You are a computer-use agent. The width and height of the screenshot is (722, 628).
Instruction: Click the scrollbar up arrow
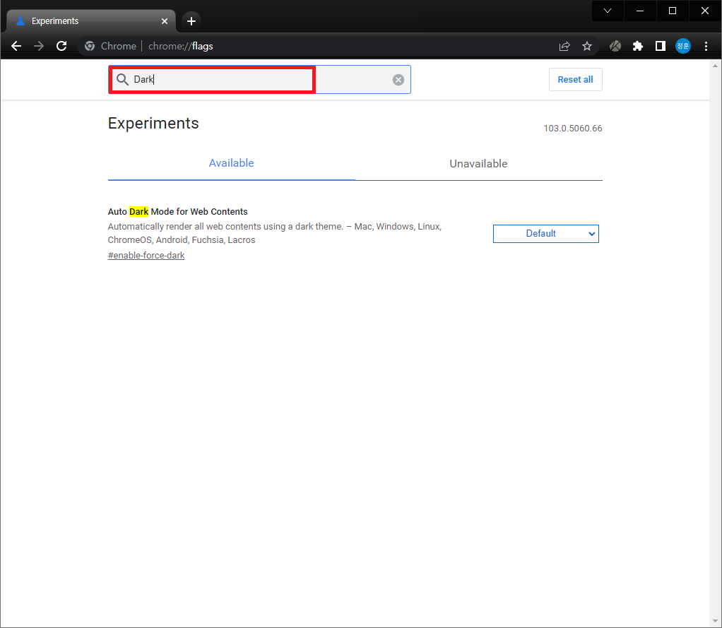point(715,66)
